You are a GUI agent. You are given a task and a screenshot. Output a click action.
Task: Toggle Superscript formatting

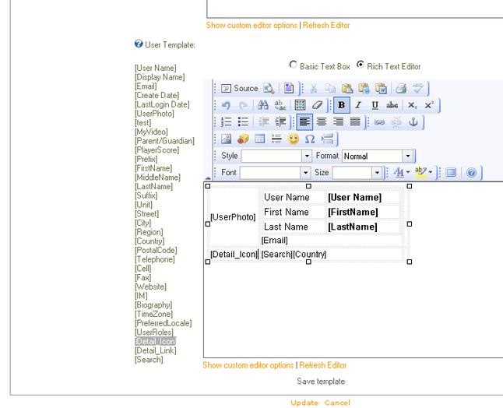click(429, 105)
